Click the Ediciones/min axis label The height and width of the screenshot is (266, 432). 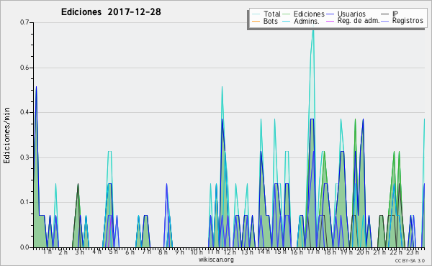pos(7,135)
